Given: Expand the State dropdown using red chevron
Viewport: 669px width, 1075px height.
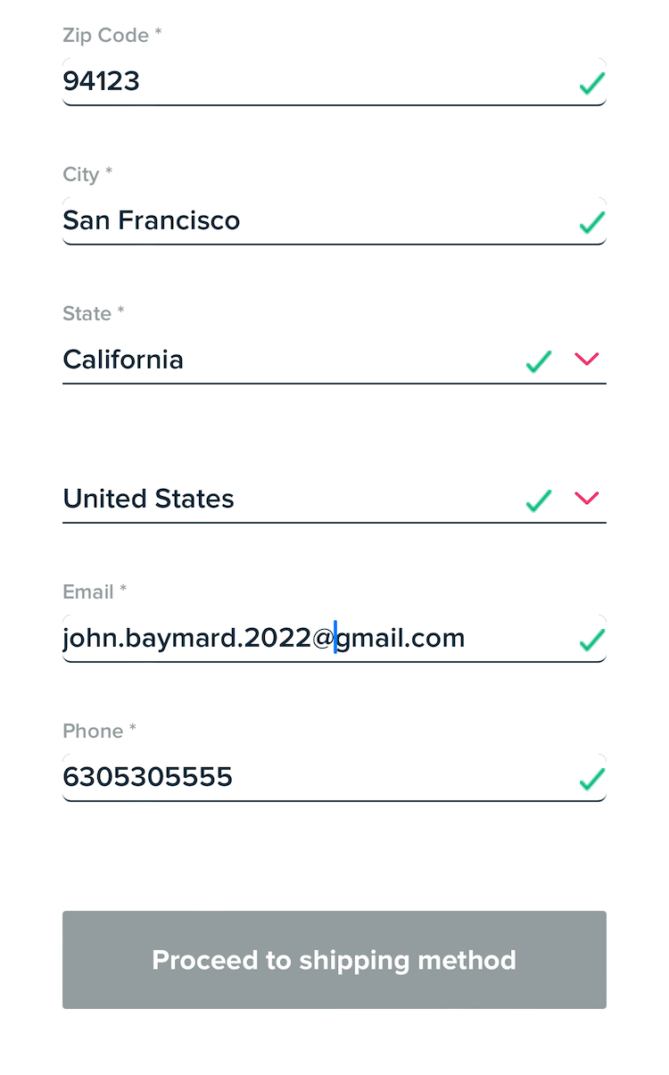Looking at the screenshot, I should 587,359.
